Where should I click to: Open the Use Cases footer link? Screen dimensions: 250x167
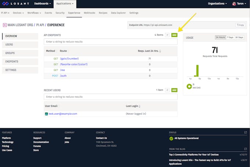7,150
